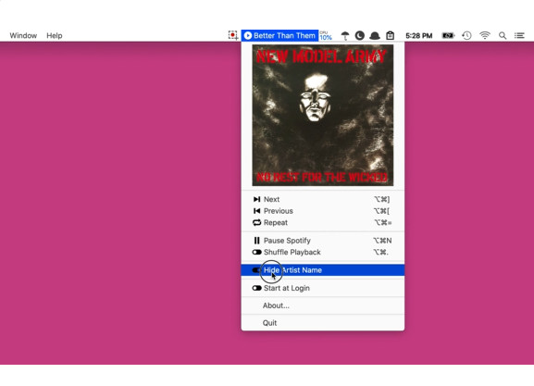Open the umbrella icon in menu bar
The height and width of the screenshot is (386, 534).
coord(345,35)
